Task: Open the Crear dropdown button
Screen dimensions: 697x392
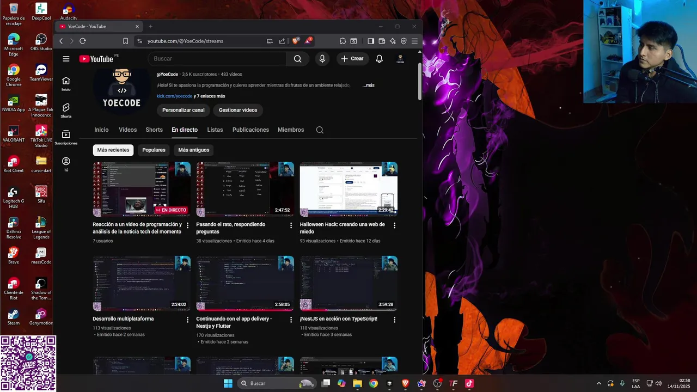Action: pos(352,59)
